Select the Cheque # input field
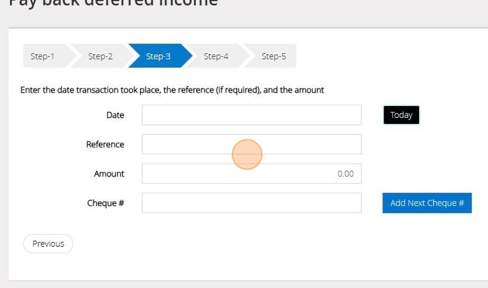 (x=251, y=203)
